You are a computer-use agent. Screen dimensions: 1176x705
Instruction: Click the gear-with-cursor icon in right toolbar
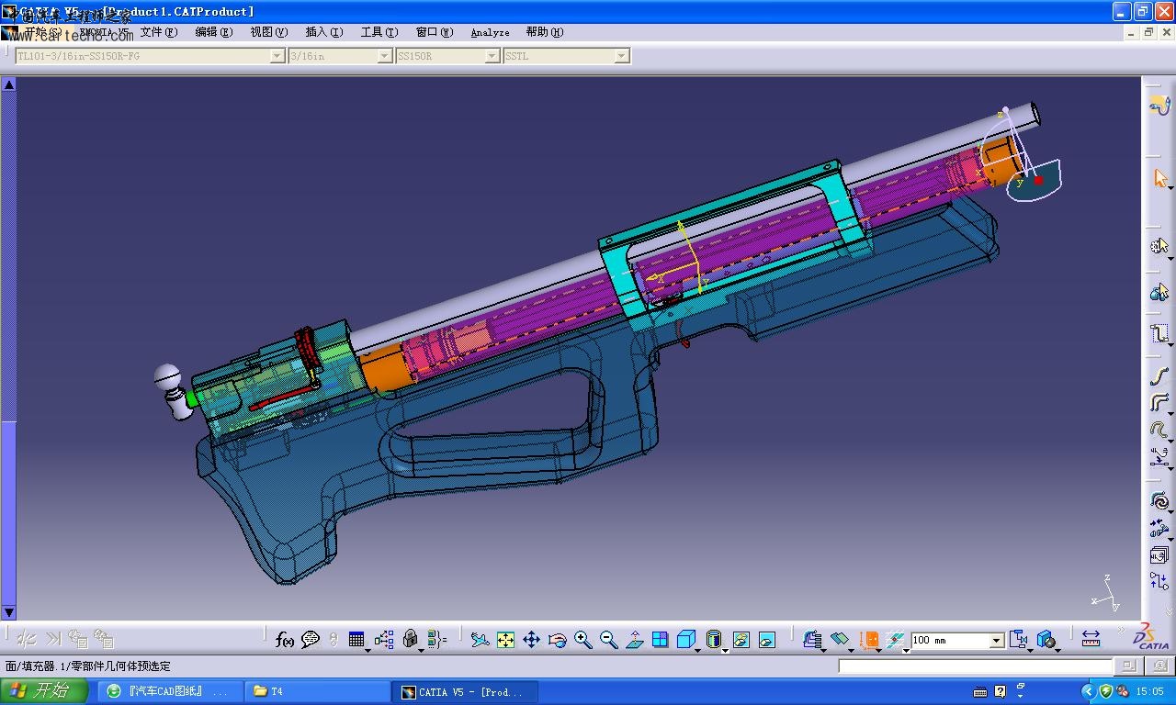coord(1159,245)
